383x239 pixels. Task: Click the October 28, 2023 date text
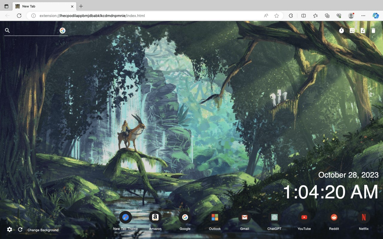point(348,175)
